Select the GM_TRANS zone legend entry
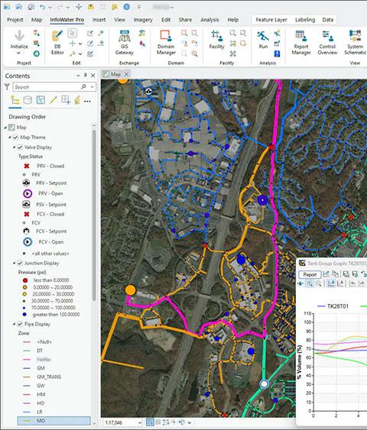This screenshot has width=367, height=430. pos(49,377)
